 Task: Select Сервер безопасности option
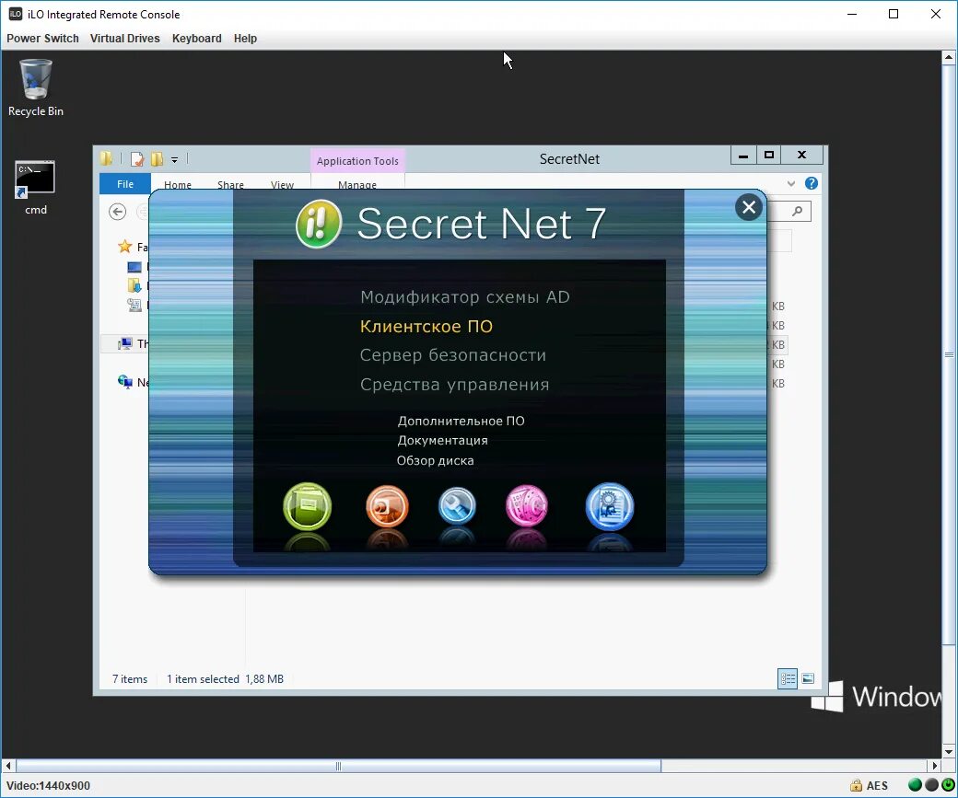pyautogui.click(x=452, y=354)
